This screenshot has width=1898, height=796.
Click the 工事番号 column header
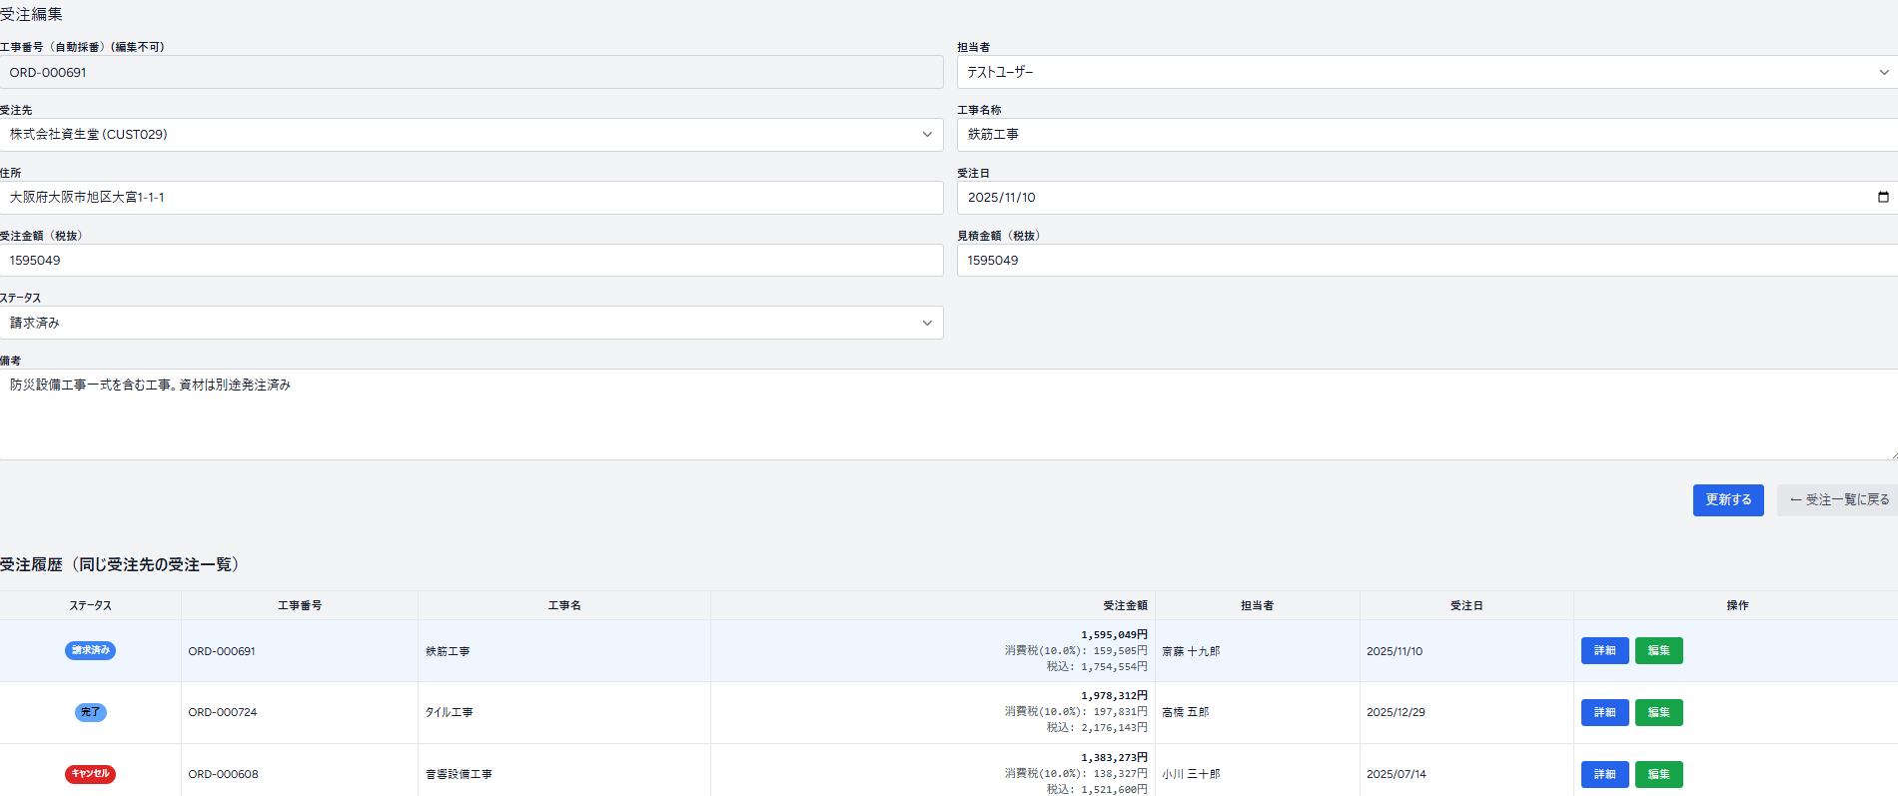[x=300, y=605]
